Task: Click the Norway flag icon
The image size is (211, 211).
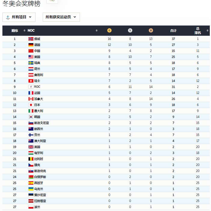Action: click(x=31, y=39)
